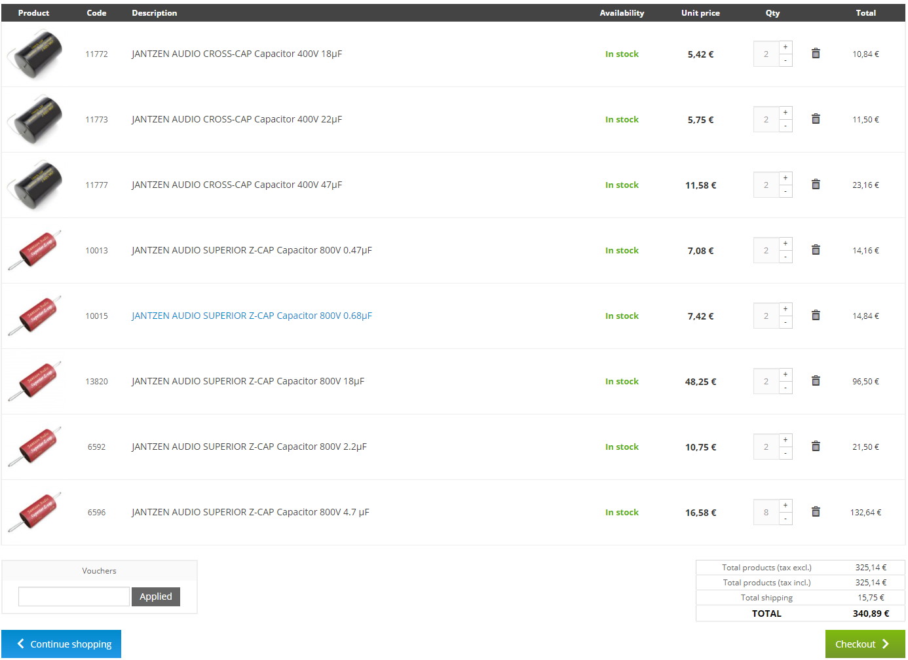Open CROSS-CAP 400V 18µF product thumbnail
Viewport: 908px width, 660px height.
pyautogui.click(x=35, y=54)
